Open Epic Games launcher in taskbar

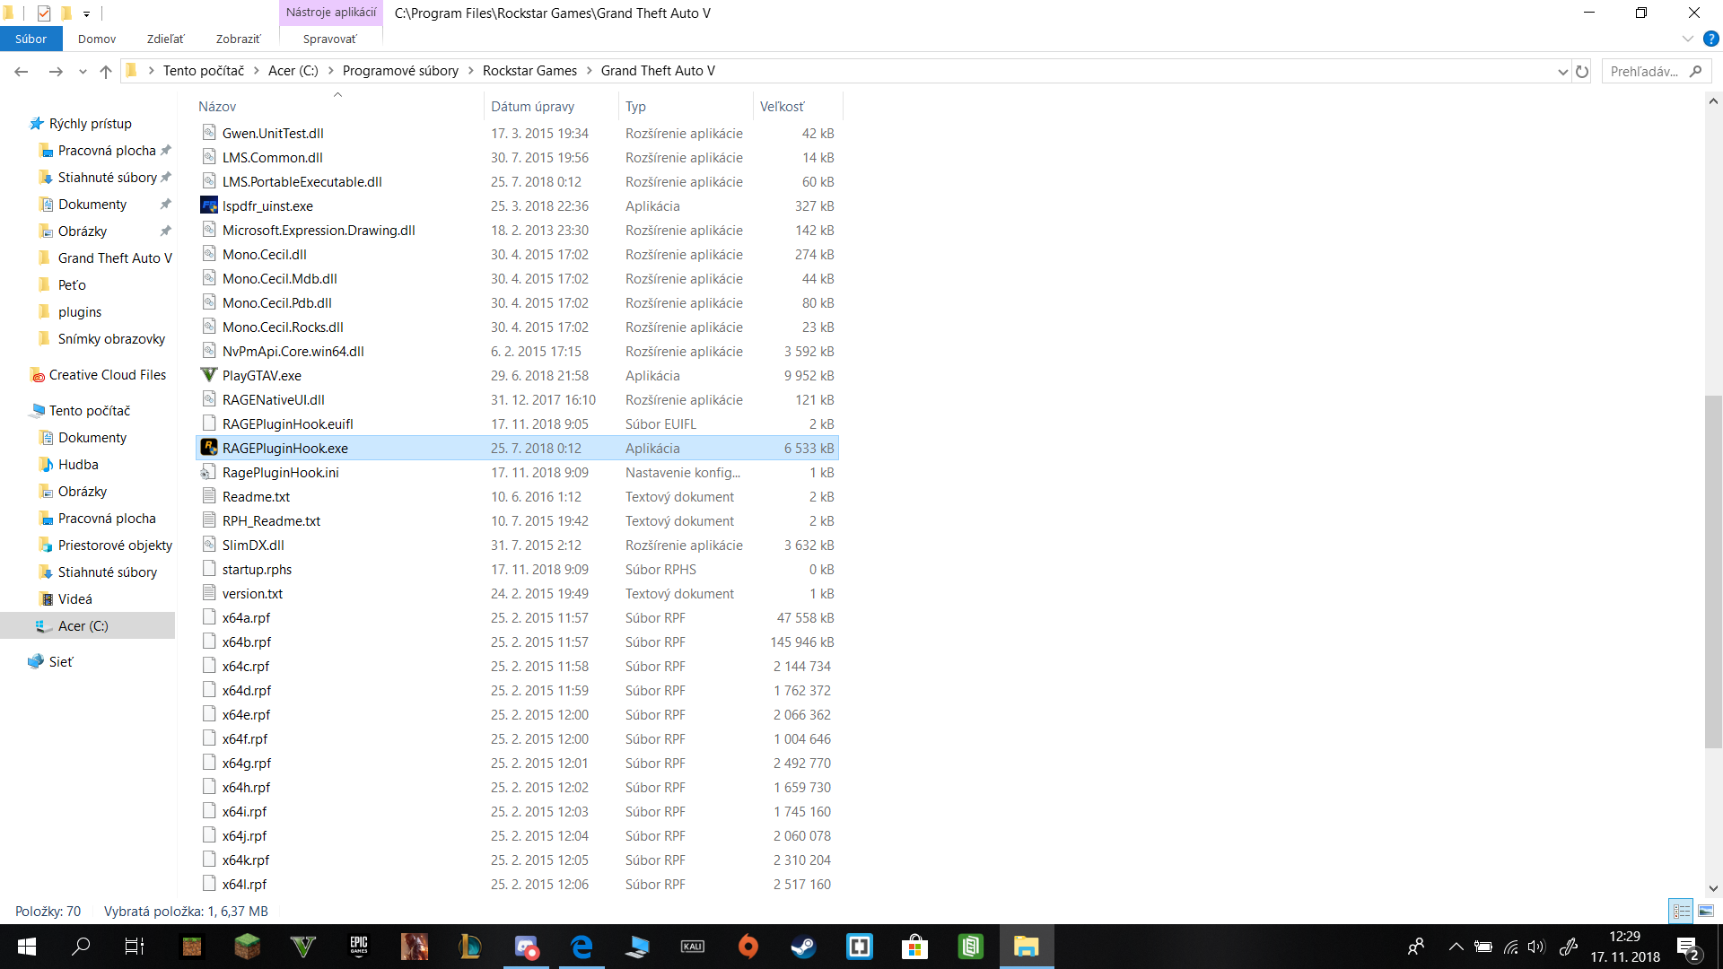(x=359, y=947)
